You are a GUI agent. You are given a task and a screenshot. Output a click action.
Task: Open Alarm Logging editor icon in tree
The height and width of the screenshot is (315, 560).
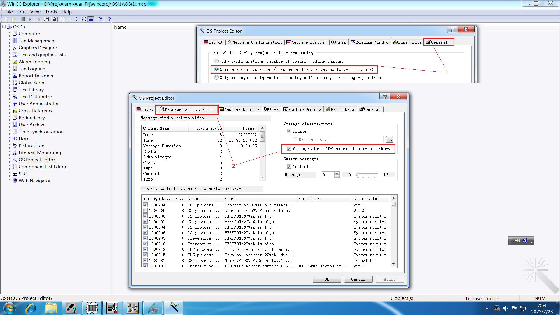[x=15, y=62]
